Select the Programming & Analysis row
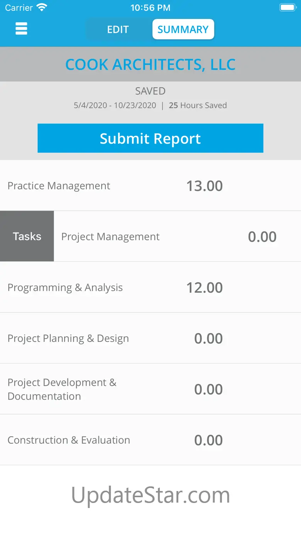Screen dimensions: 301x535 [x=150, y=287]
